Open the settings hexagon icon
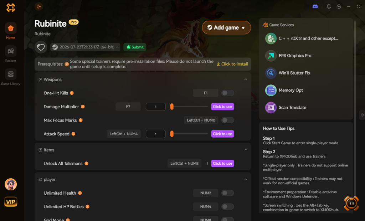Image resolution: width=365 pixels, height=221 pixels. point(339,6)
